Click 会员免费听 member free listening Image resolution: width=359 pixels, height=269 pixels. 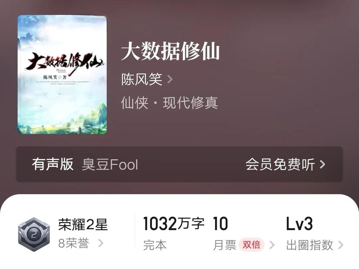[280, 164]
